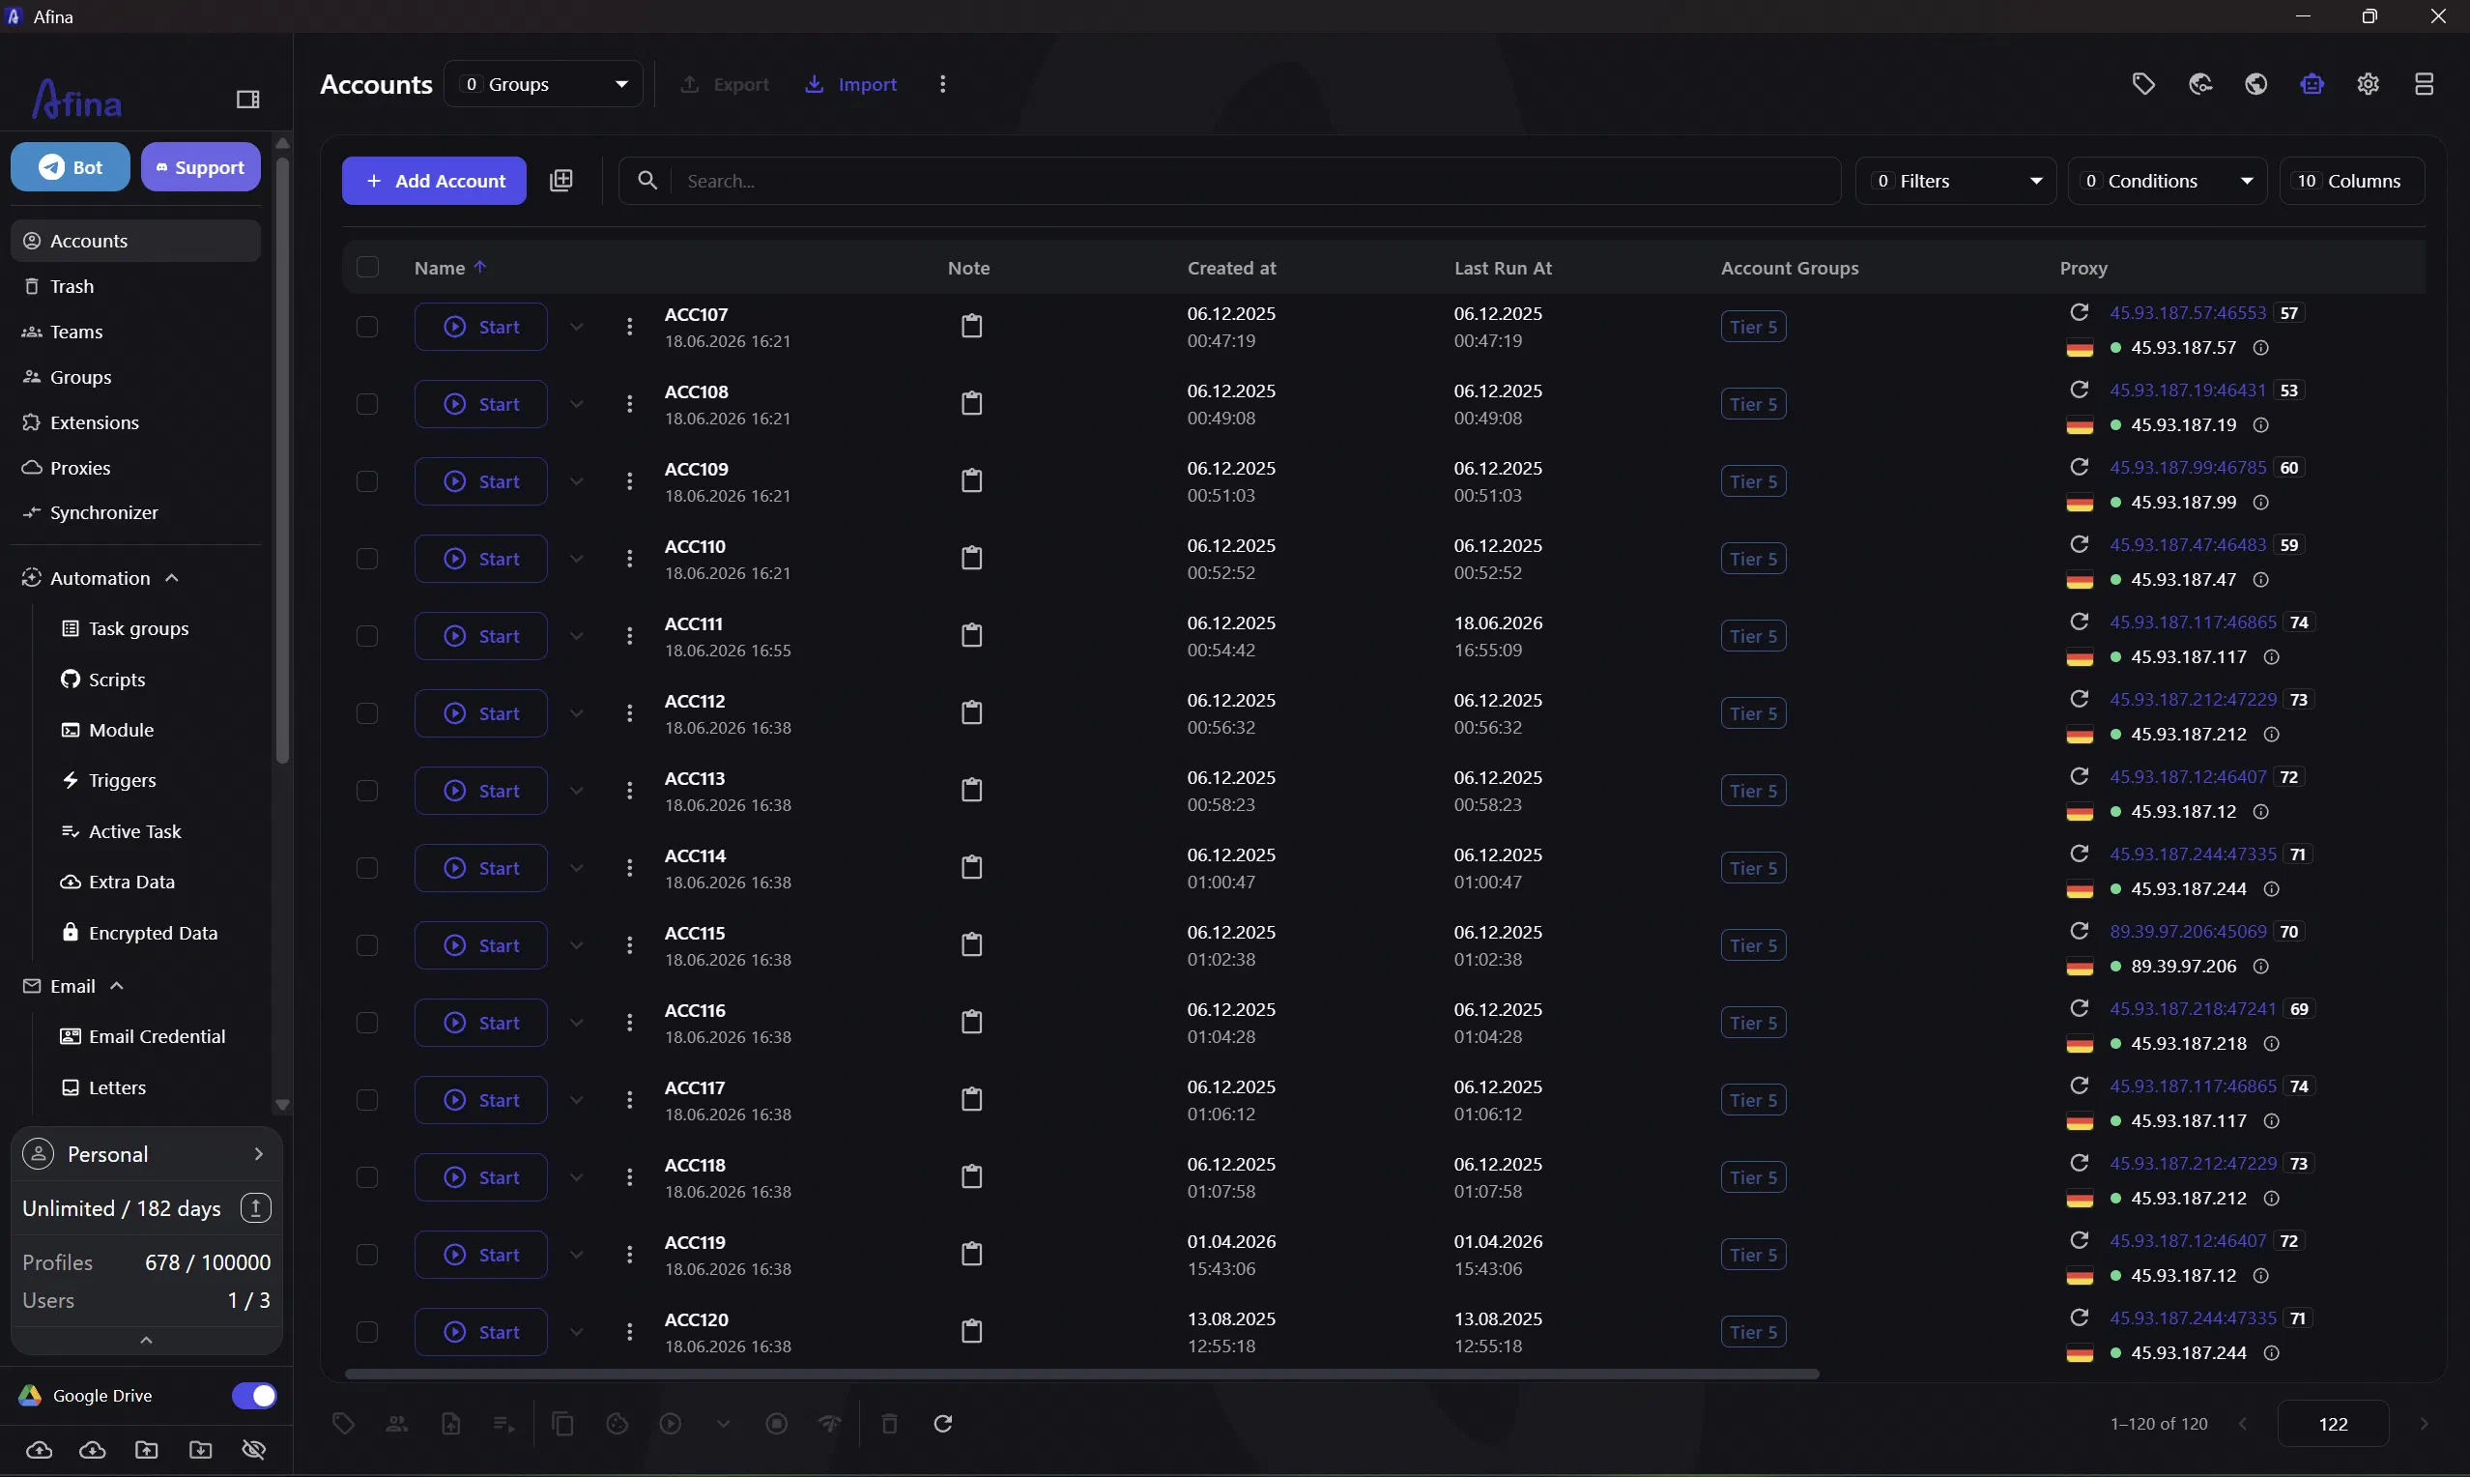The image size is (2470, 1477).
Task: Click the Bot button
Action: 71,167
